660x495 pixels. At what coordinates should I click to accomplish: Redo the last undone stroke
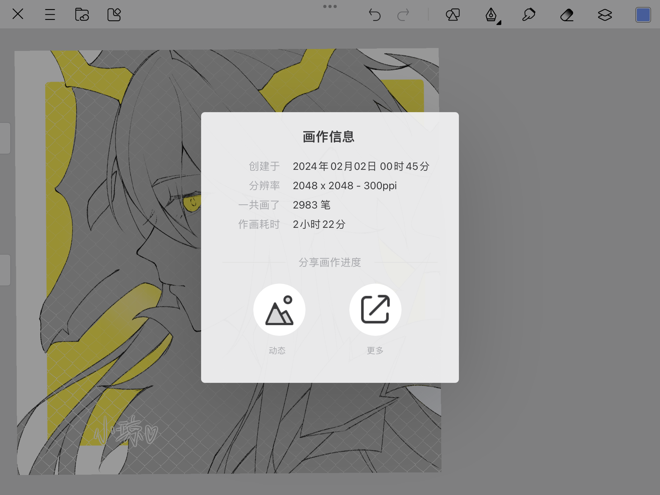403,15
